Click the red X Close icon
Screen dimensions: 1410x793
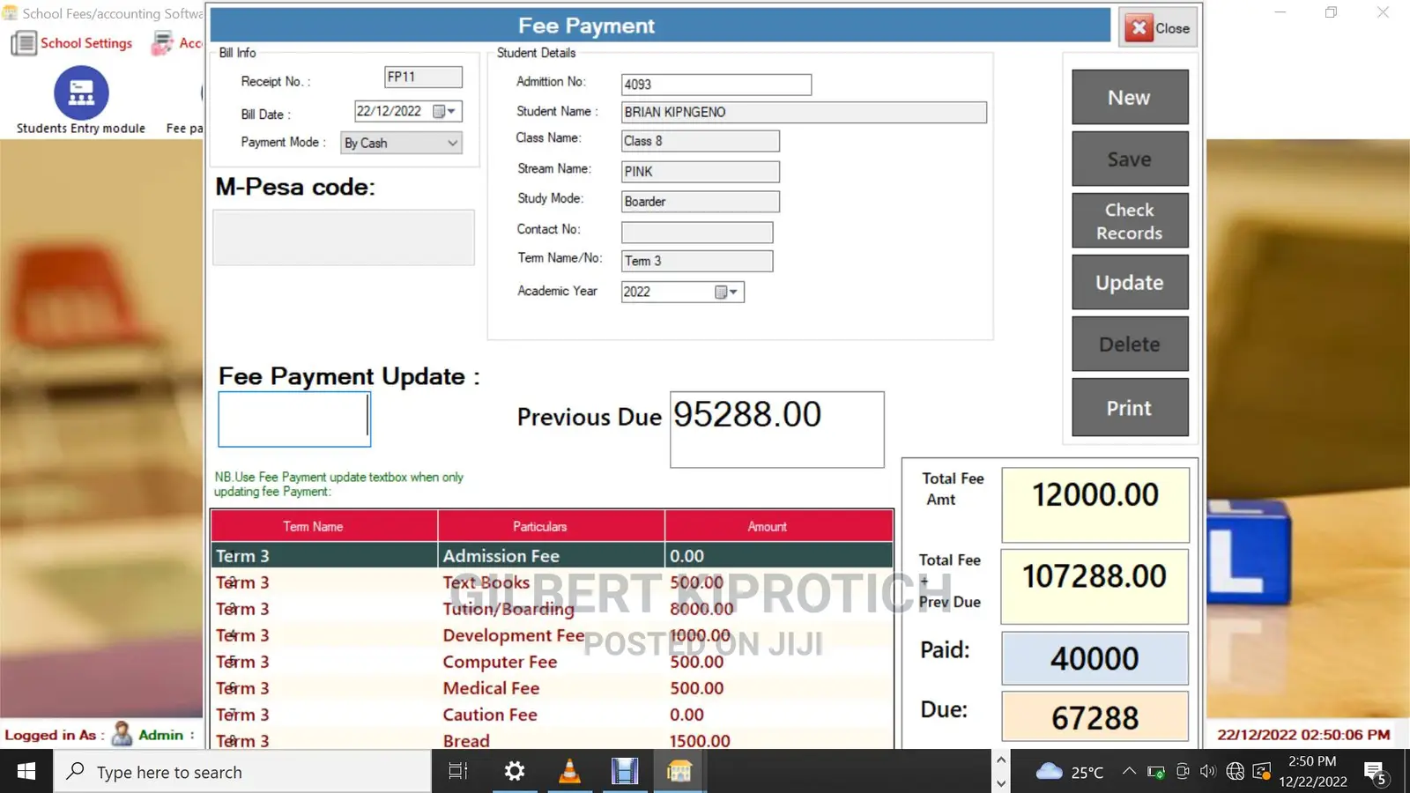pyautogui.click(x=1139, y=28)
